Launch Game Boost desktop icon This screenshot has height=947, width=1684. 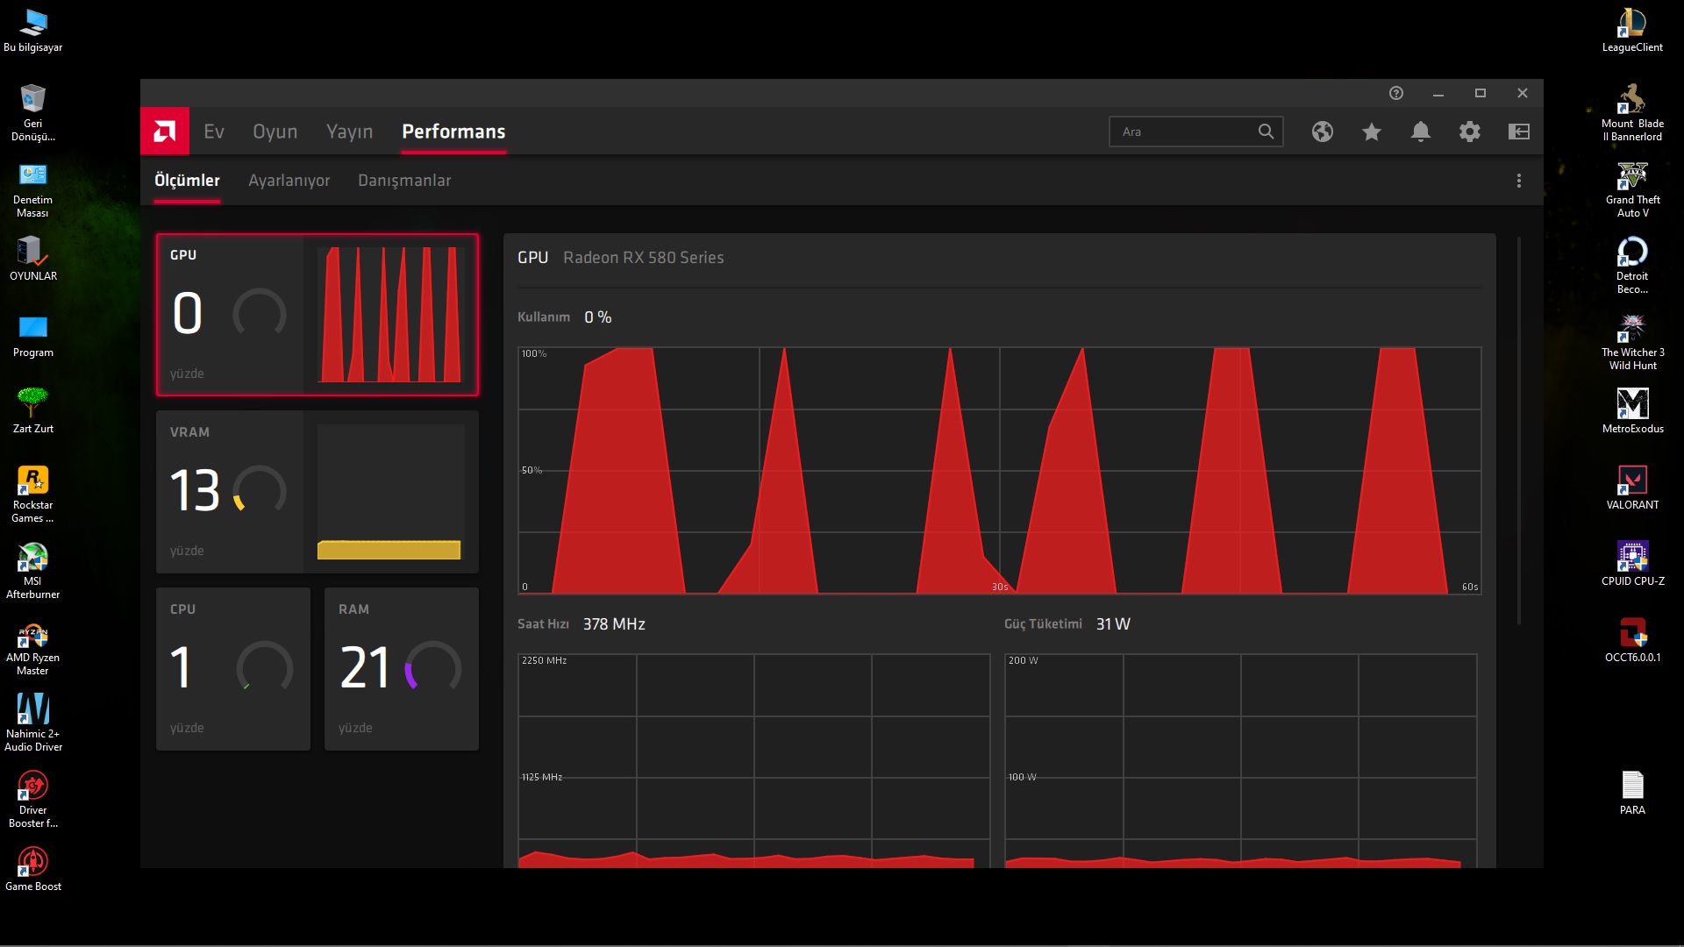pyautogui.click(x=33, y=869)
